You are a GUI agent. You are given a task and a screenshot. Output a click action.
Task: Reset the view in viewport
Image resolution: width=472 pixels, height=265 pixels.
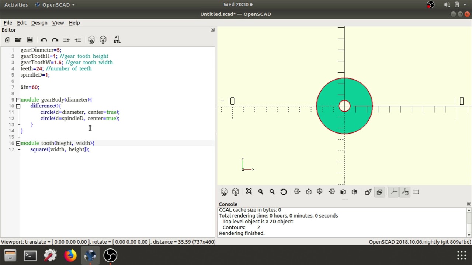coord(284,192)
